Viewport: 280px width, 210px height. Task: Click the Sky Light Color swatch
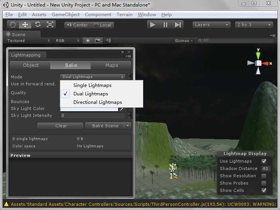[x=89, y=109]
